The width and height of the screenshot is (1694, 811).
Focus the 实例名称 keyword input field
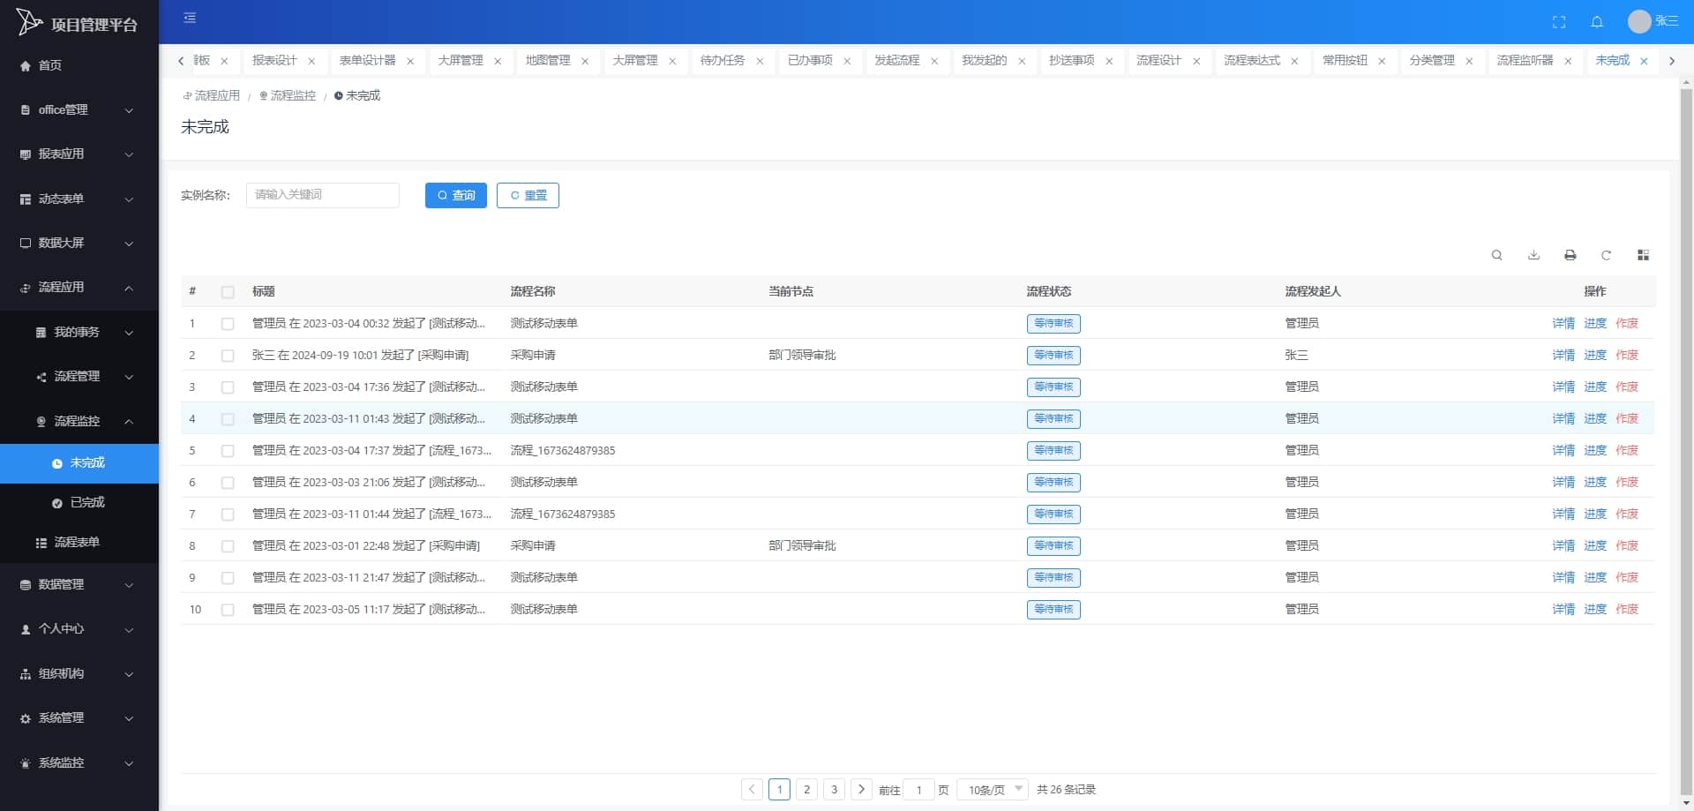tap(323, 195)
